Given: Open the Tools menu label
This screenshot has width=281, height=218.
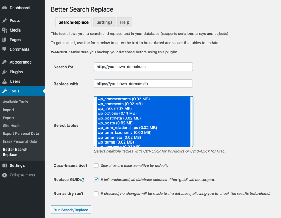Looking at the screenshot, I should click(14, 91).
